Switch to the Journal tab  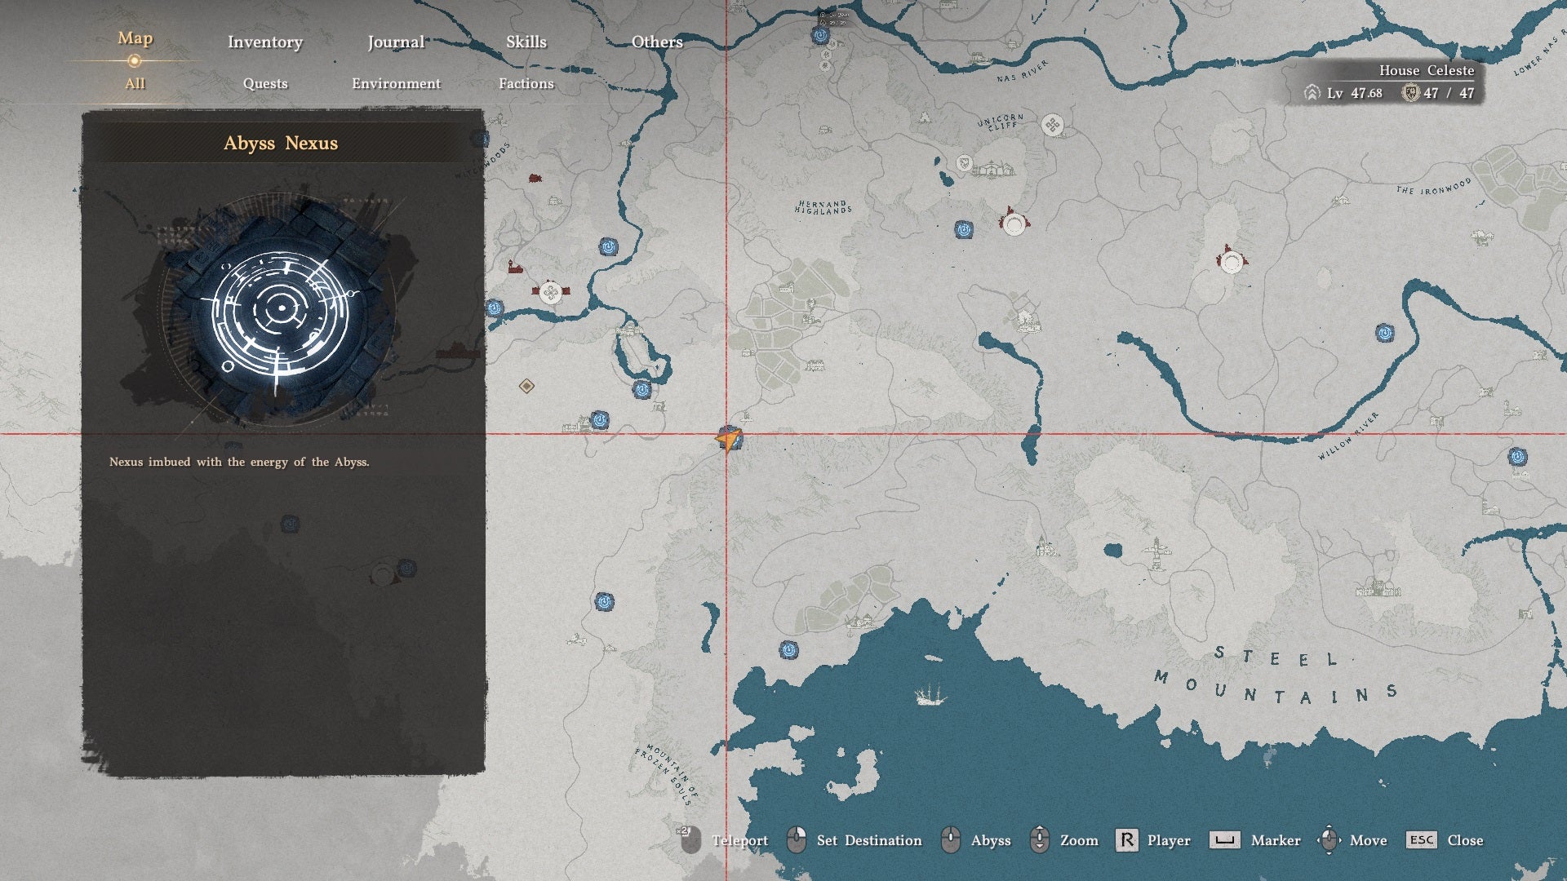396,42
